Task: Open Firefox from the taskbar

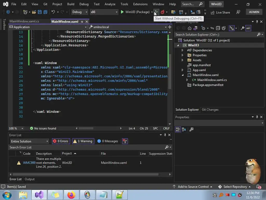Action: [x=71, y=195]
